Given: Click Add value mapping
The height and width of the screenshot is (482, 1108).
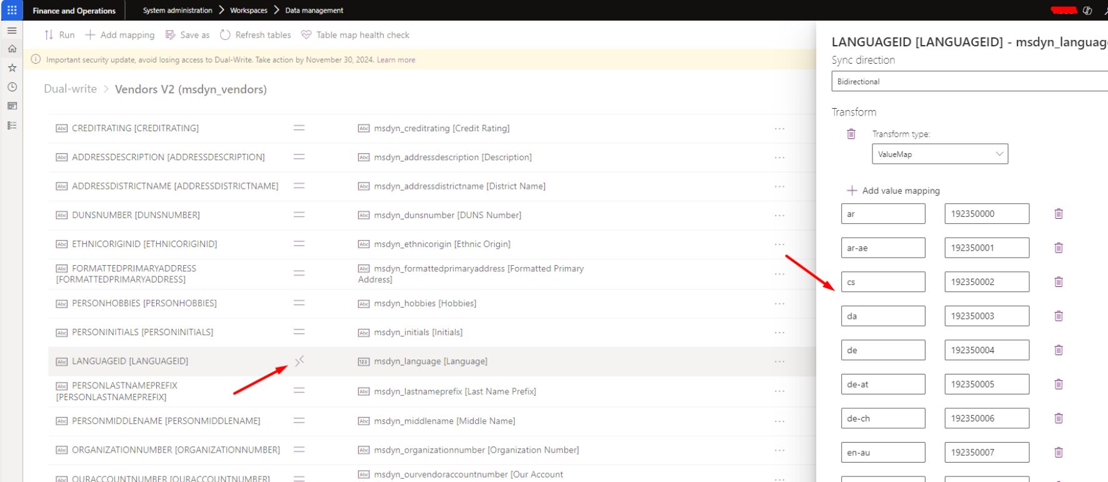Looking at the screenshot, I should click(x=893, y=191).
